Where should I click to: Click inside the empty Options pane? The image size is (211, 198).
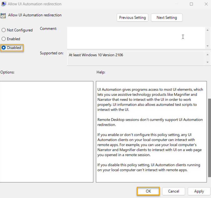point(47,131)
